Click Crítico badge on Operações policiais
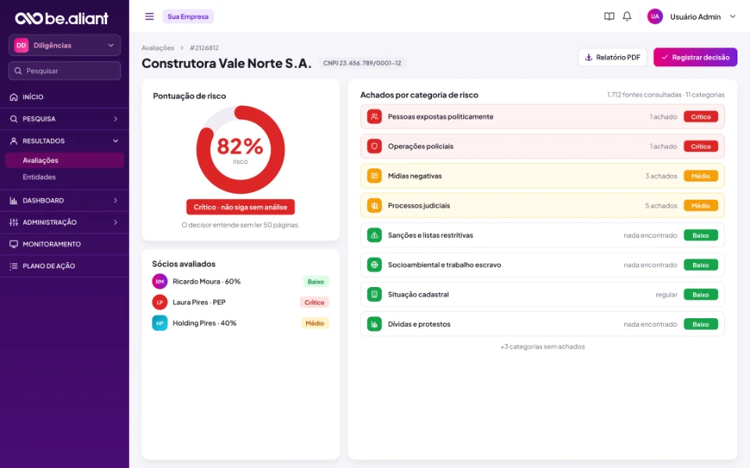Image resolution: width=750 pixels, height=468 pixels. pyautogui.click(x=701, y=146)
